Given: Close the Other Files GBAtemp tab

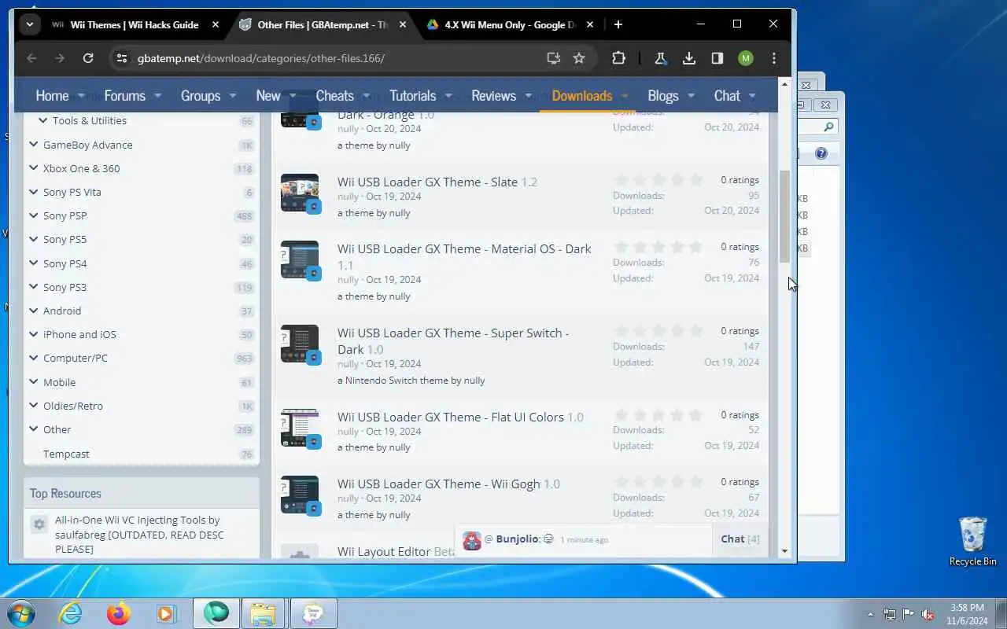Looking at the screenshot, I should [403, 24].
